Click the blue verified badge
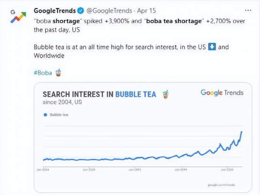 click(81, 11)
